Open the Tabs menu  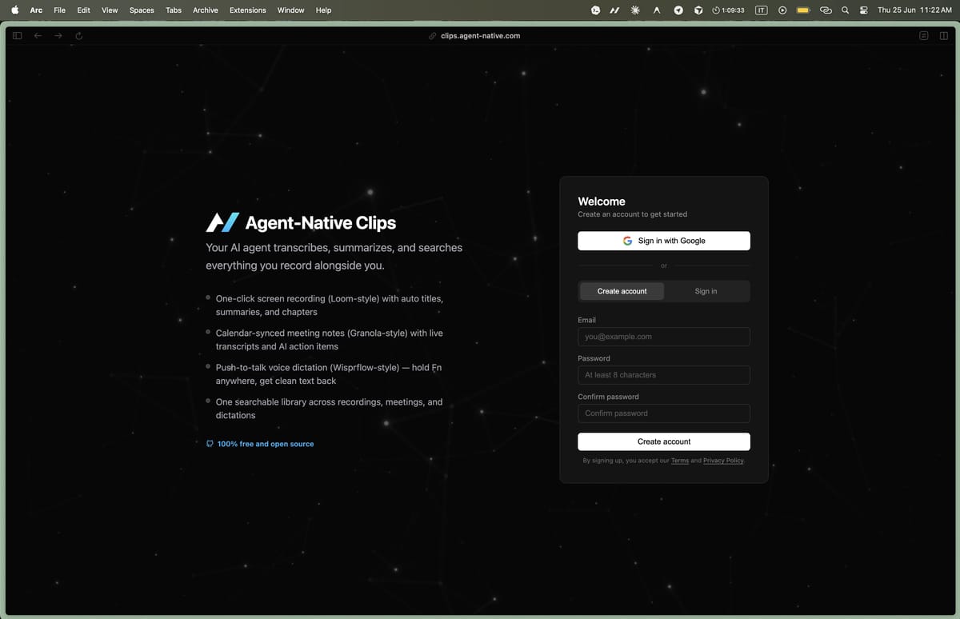pyautogui.click(x=174, y=10)
